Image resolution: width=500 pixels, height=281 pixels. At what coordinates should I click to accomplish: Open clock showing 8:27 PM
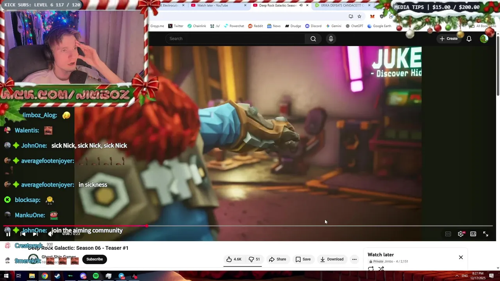[478, 276]
